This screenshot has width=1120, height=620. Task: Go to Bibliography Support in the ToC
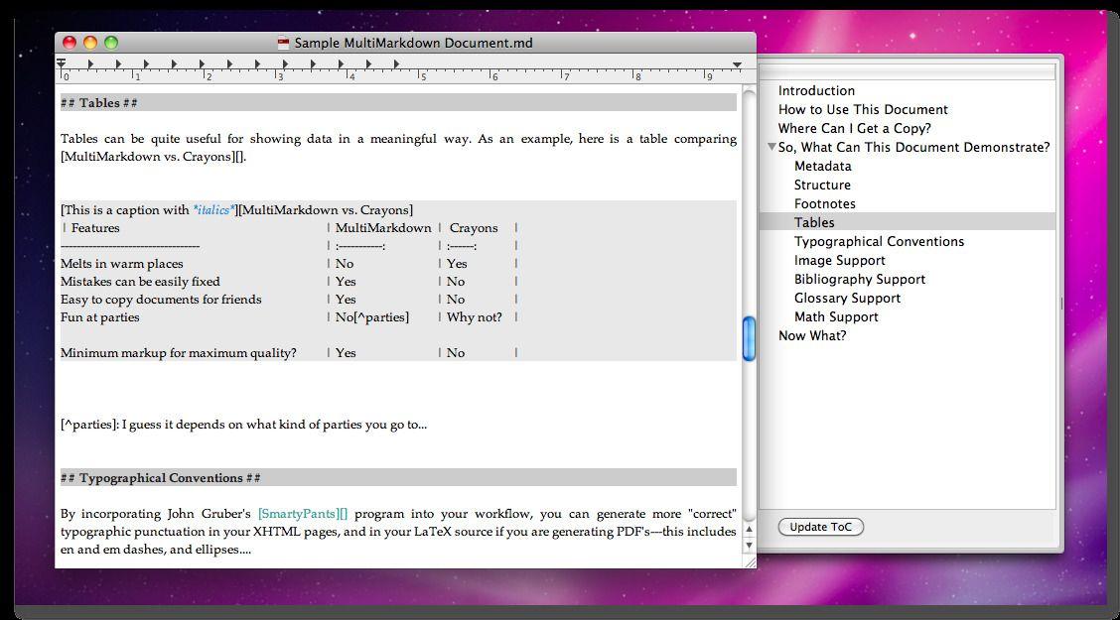point(859,280)
